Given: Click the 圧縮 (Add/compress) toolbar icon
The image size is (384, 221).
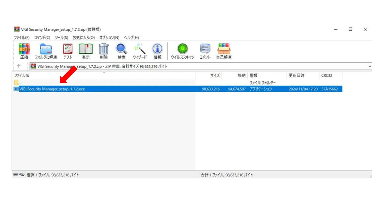Looking at the screenshot, I should tap(24, 51).
